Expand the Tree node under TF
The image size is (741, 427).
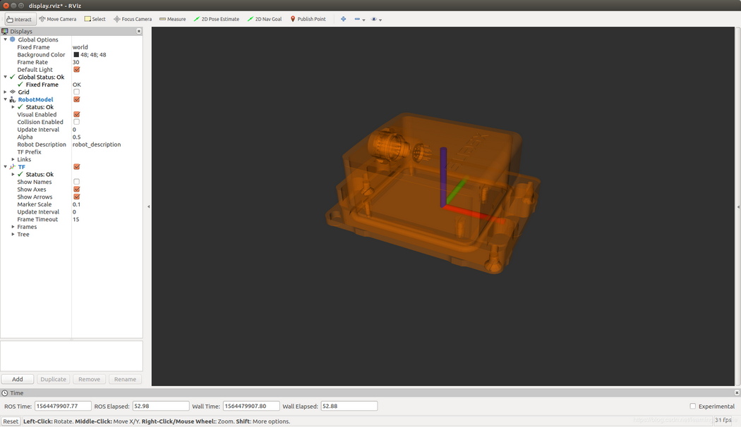click(13, 235)
